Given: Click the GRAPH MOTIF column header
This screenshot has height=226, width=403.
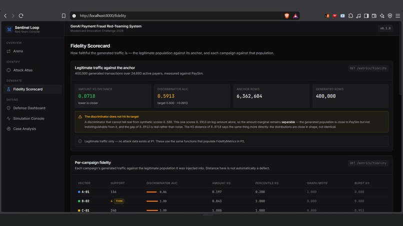Looking at the screenshot, I should point(317,183).
